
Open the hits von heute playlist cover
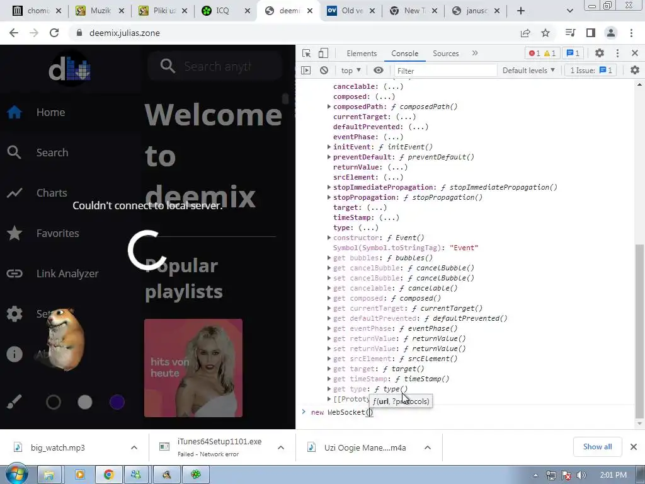(x=193, y=368)
